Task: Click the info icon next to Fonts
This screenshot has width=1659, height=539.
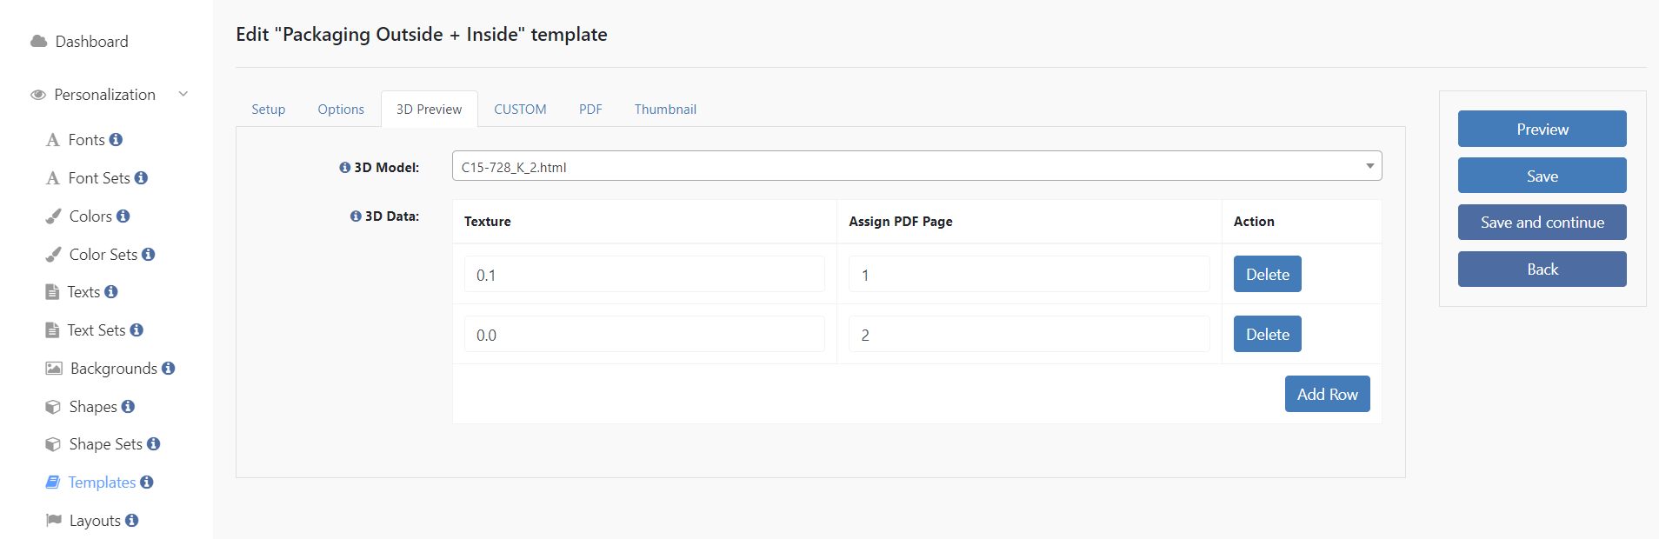Action: click(116, 139)
